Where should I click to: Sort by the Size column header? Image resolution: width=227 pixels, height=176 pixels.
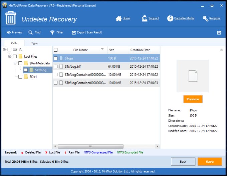click(x=118, y=50)
